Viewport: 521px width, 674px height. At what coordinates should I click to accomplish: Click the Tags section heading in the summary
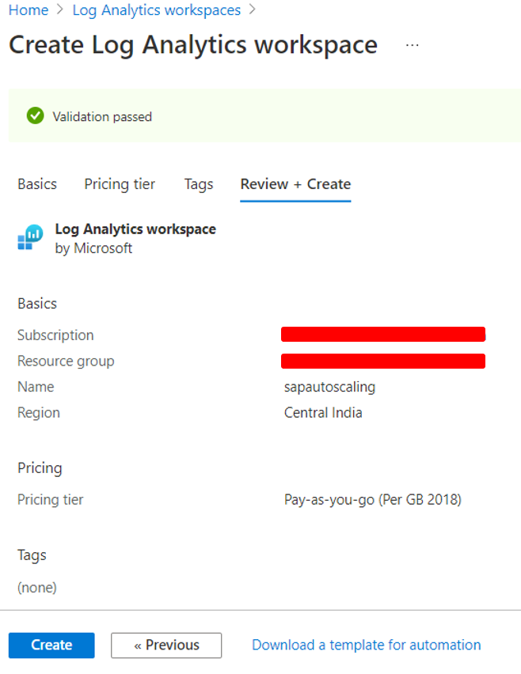click(32, 555)
